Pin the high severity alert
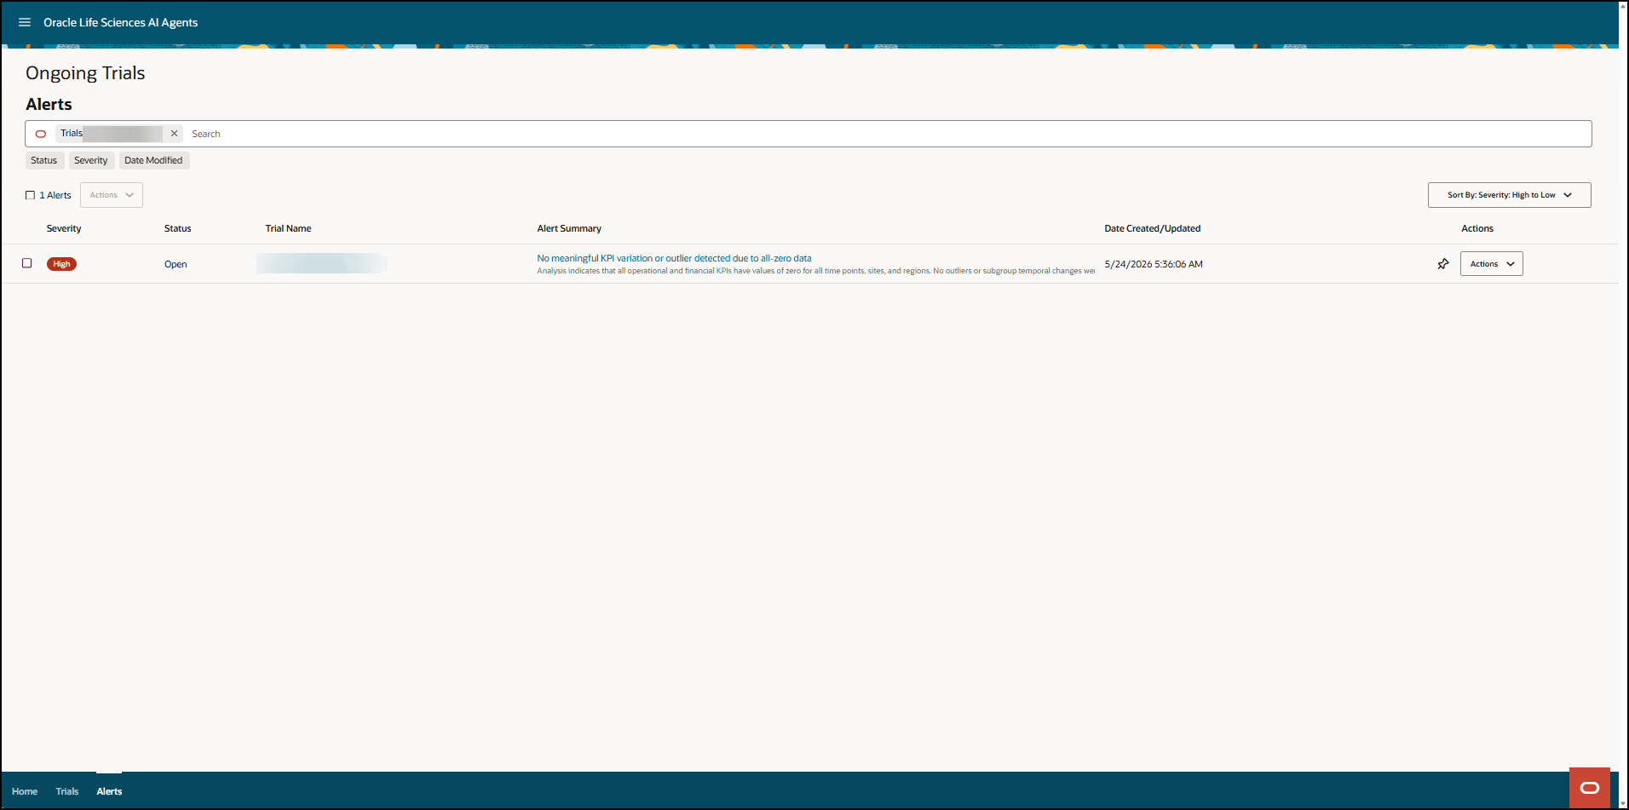1629x810 pixels. point(1443,264)
